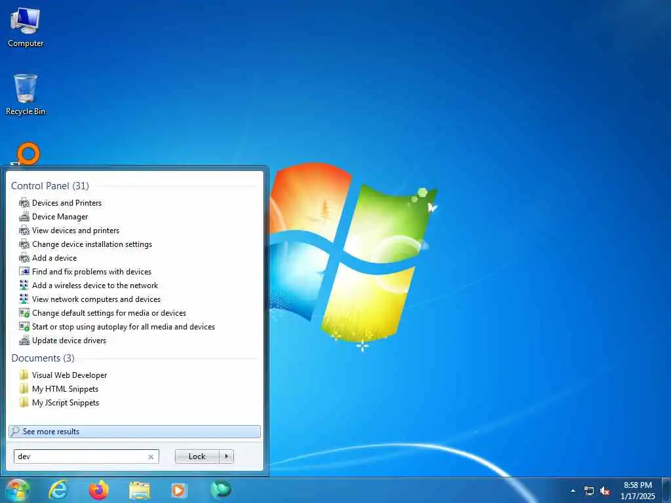Launch Firefox from the taskbar
Image resolution: width=671 pixels, height=503 pixels.
99,490
